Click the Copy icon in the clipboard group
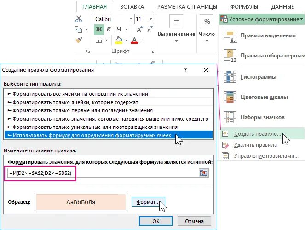Image resolution: width=305 pixels, height=230 pixels. [x=79, y=29]
